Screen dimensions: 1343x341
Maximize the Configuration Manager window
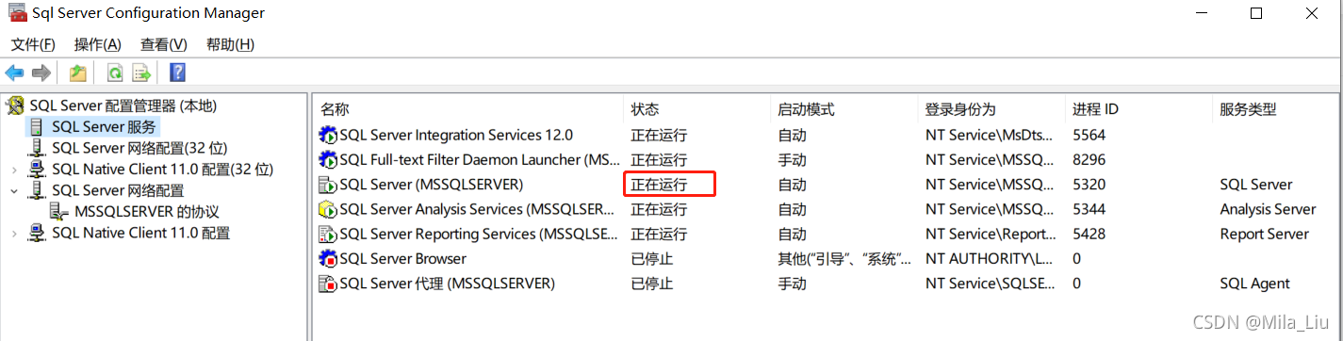(1256, 13)
